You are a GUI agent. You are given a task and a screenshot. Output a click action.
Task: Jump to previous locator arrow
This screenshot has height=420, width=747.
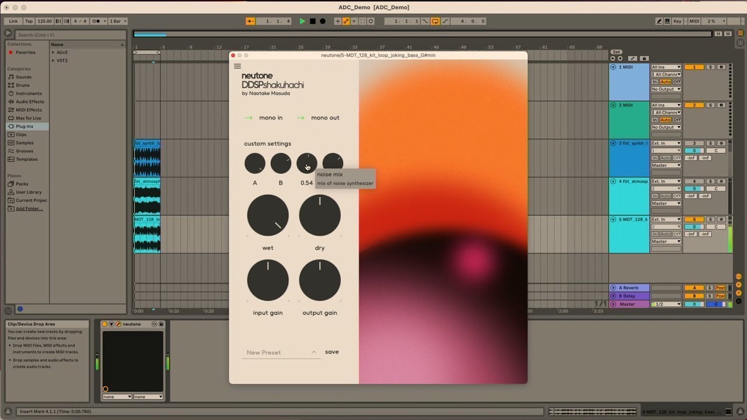613,58
